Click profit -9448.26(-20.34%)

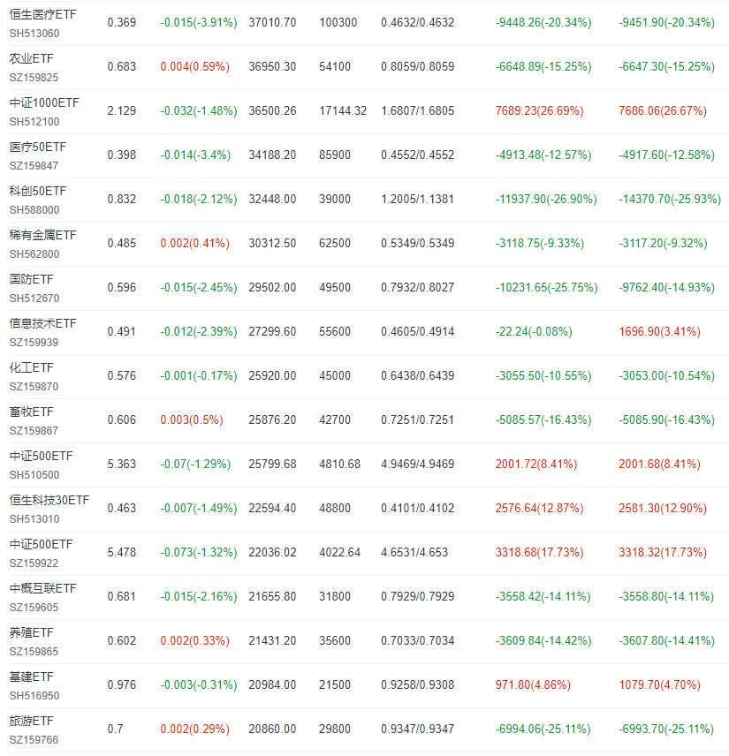point(543,23)
